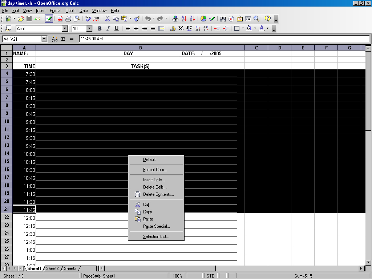Open Styles and Formatting icon

9,29
